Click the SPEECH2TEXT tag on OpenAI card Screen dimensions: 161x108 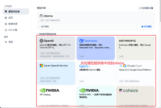pyautogui.click(x=46, y=56)
